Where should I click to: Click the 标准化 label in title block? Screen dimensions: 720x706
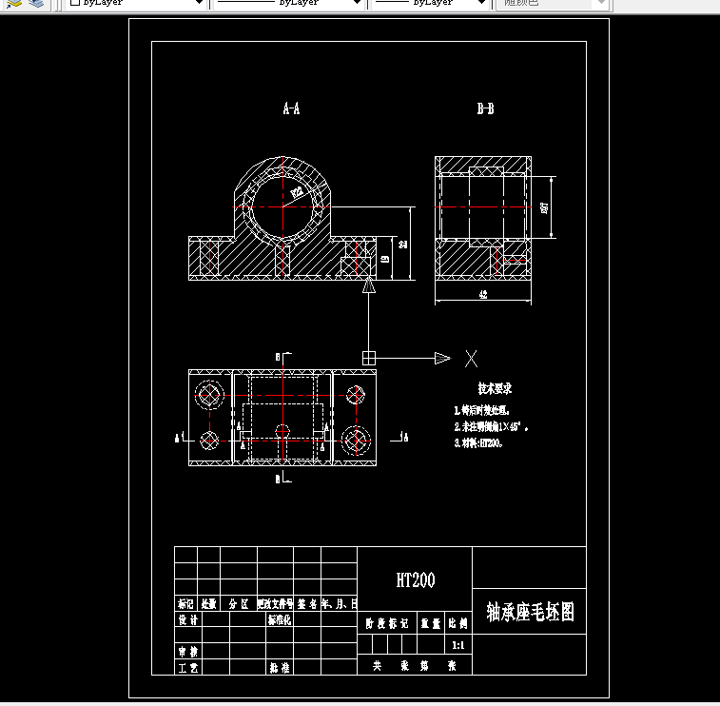[x=280, y=619]
